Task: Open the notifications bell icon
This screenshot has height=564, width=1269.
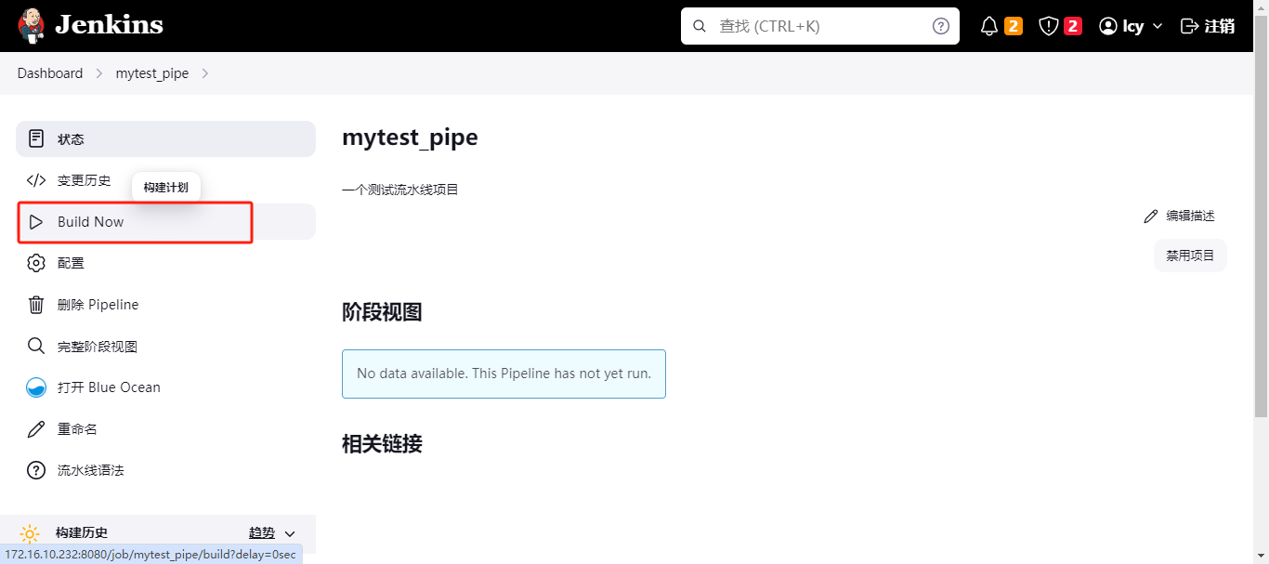Action: (x=989, y=26)
